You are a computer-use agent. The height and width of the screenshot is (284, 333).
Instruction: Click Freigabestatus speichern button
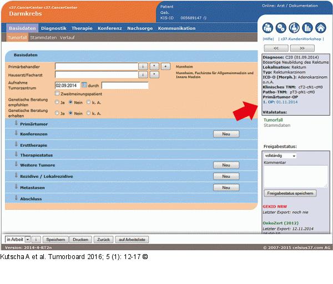pos(290,193)
